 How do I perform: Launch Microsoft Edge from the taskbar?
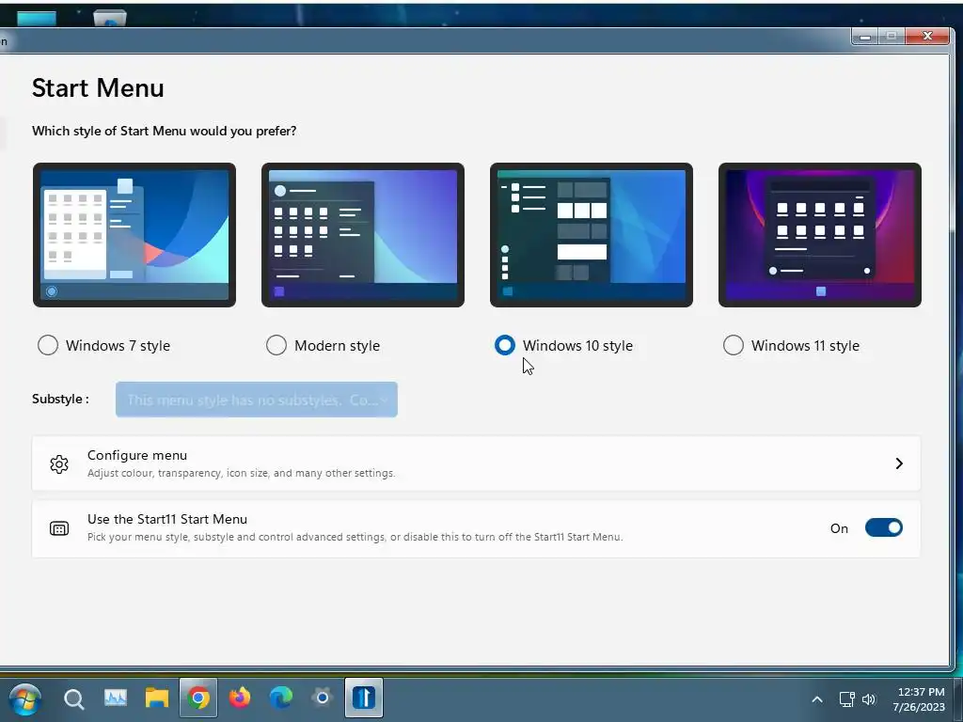pyautogui.click(x=281, y=698)
